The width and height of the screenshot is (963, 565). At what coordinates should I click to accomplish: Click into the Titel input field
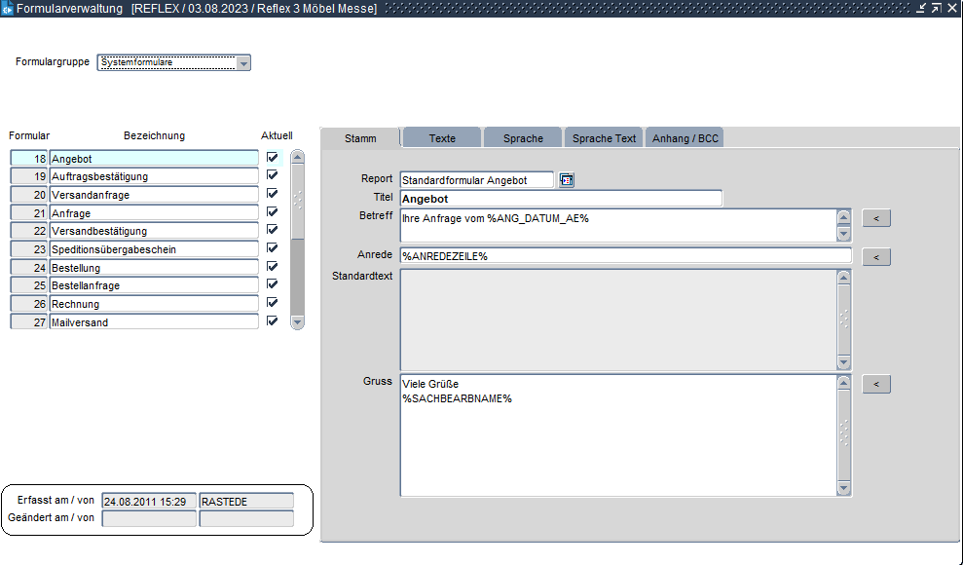click(x=561, y=199)
